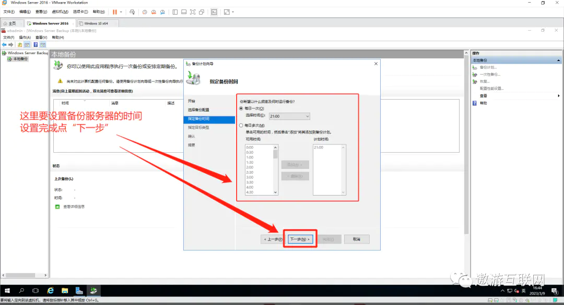Viewport: 564px width, 305px height.
Task: Open Internet Explorer from the taskbar
Action: pyautogui.click(x=51, y=290)
